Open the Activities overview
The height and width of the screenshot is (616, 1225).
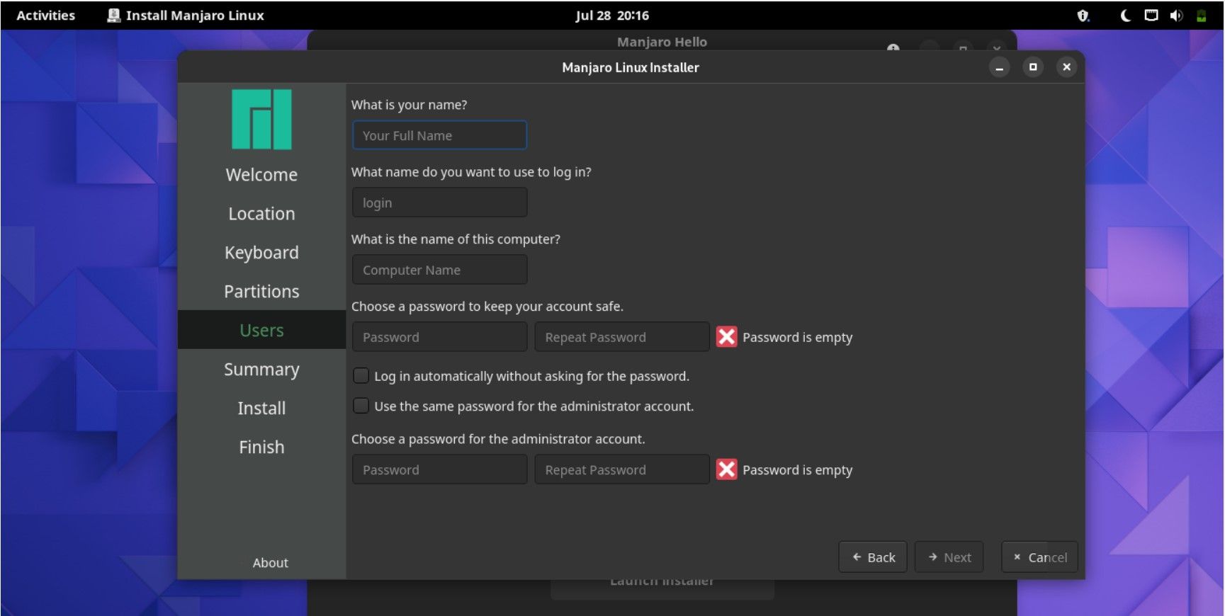tap(45, 16)
